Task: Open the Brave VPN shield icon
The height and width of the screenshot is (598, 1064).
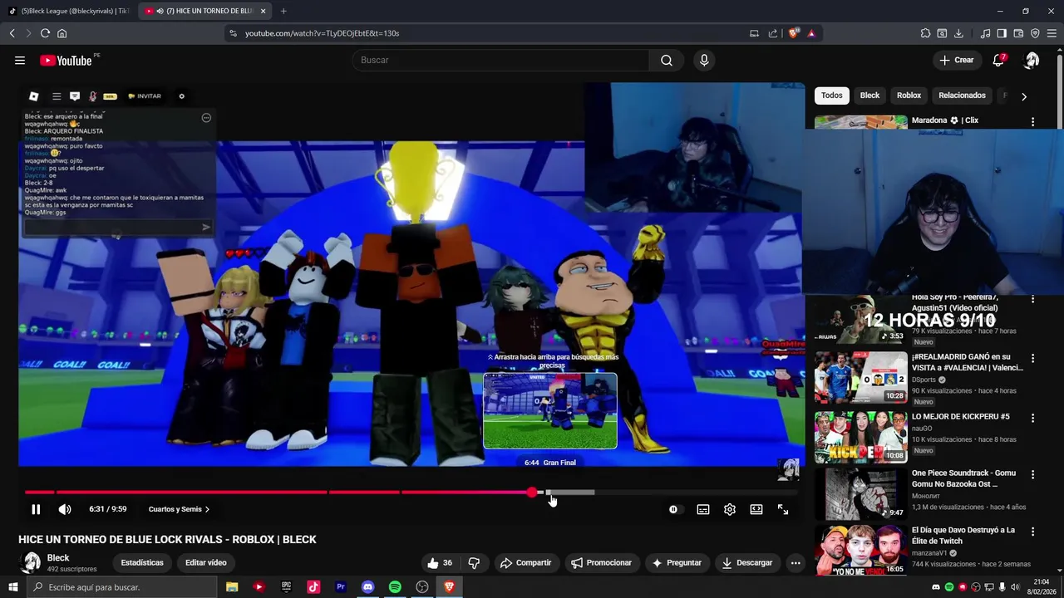Action: coord(1035,33)
